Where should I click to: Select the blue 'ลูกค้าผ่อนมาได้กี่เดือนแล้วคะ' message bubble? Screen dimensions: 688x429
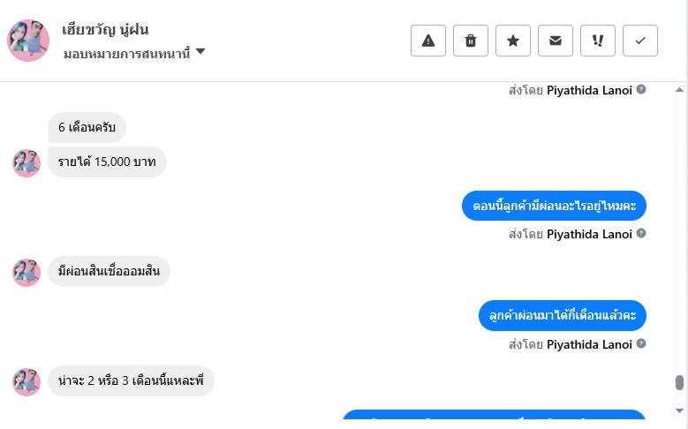[563, 315]
